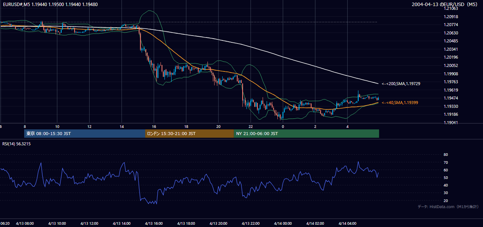This screenshot has height=227, width=483.
Task: Click the 東京 08:00-15:30 JST session bar
Action: (85, 134)
